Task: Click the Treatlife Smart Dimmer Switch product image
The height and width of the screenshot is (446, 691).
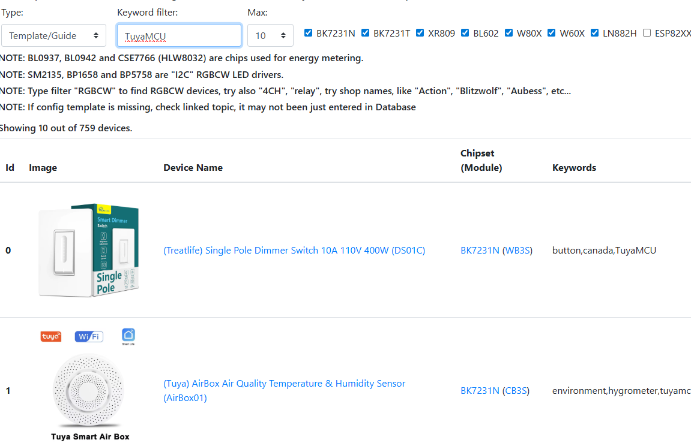Action: 89,250
